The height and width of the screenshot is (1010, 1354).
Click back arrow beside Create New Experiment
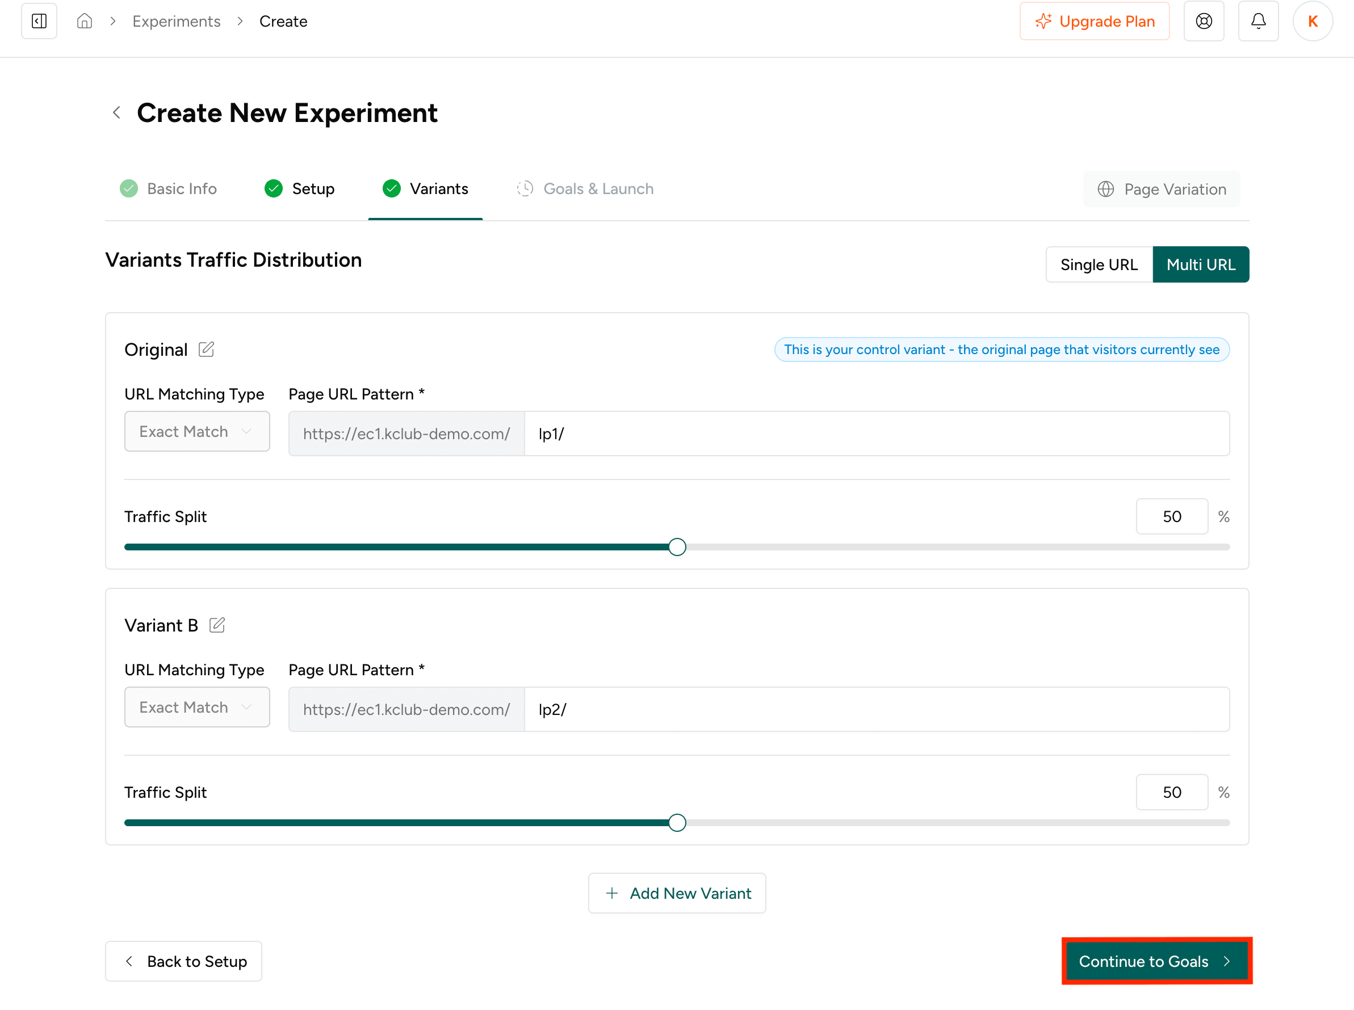(117, 112)
